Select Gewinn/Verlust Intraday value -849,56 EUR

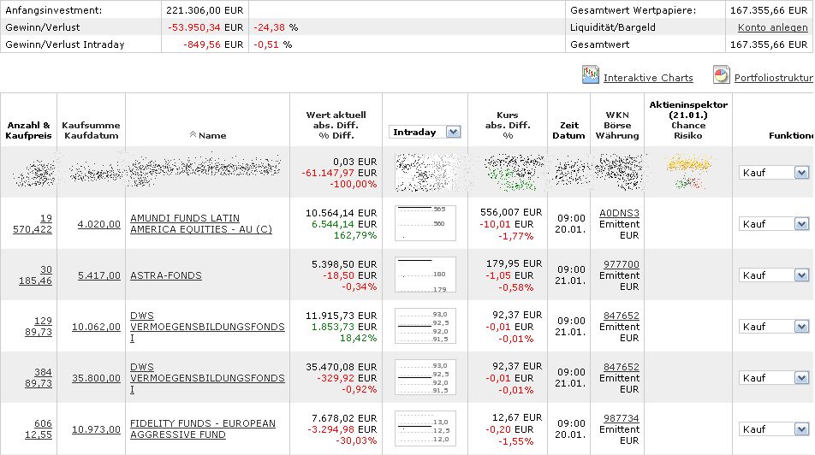click(213, 44)
